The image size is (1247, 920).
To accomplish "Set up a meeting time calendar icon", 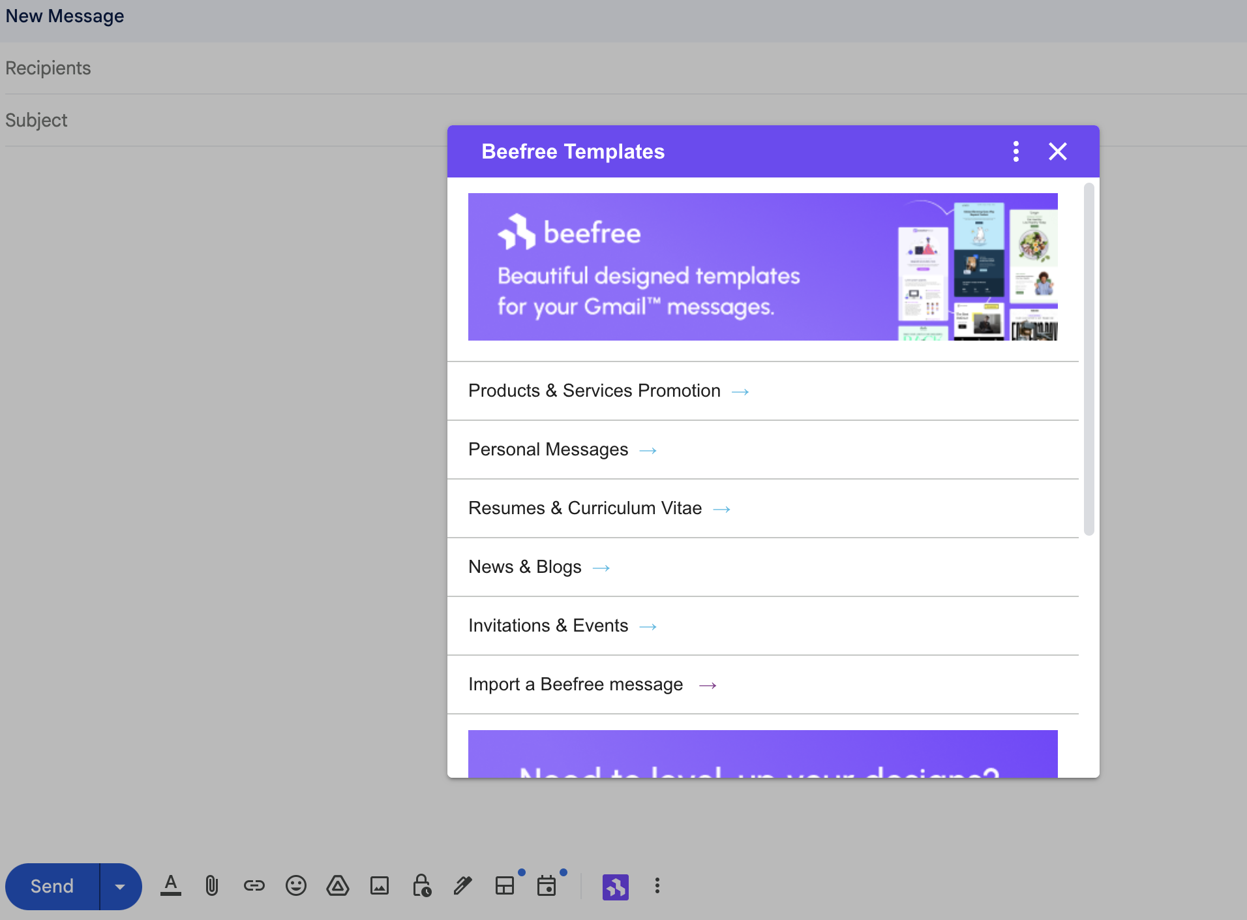I will (547, 886).
